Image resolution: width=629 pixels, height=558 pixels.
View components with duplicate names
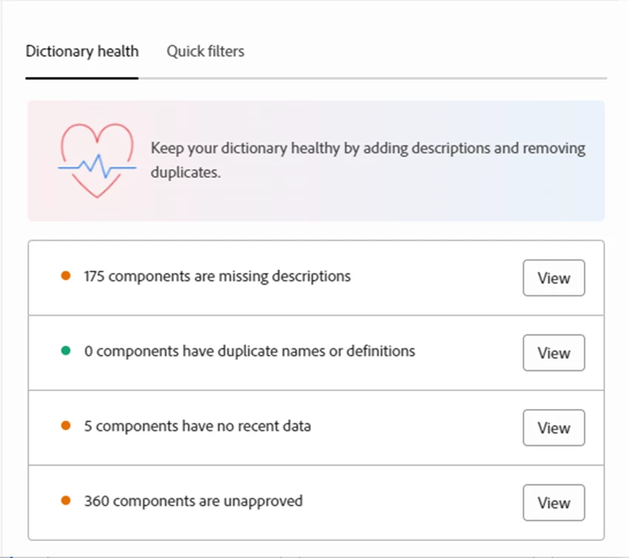[x=554, y=353]
